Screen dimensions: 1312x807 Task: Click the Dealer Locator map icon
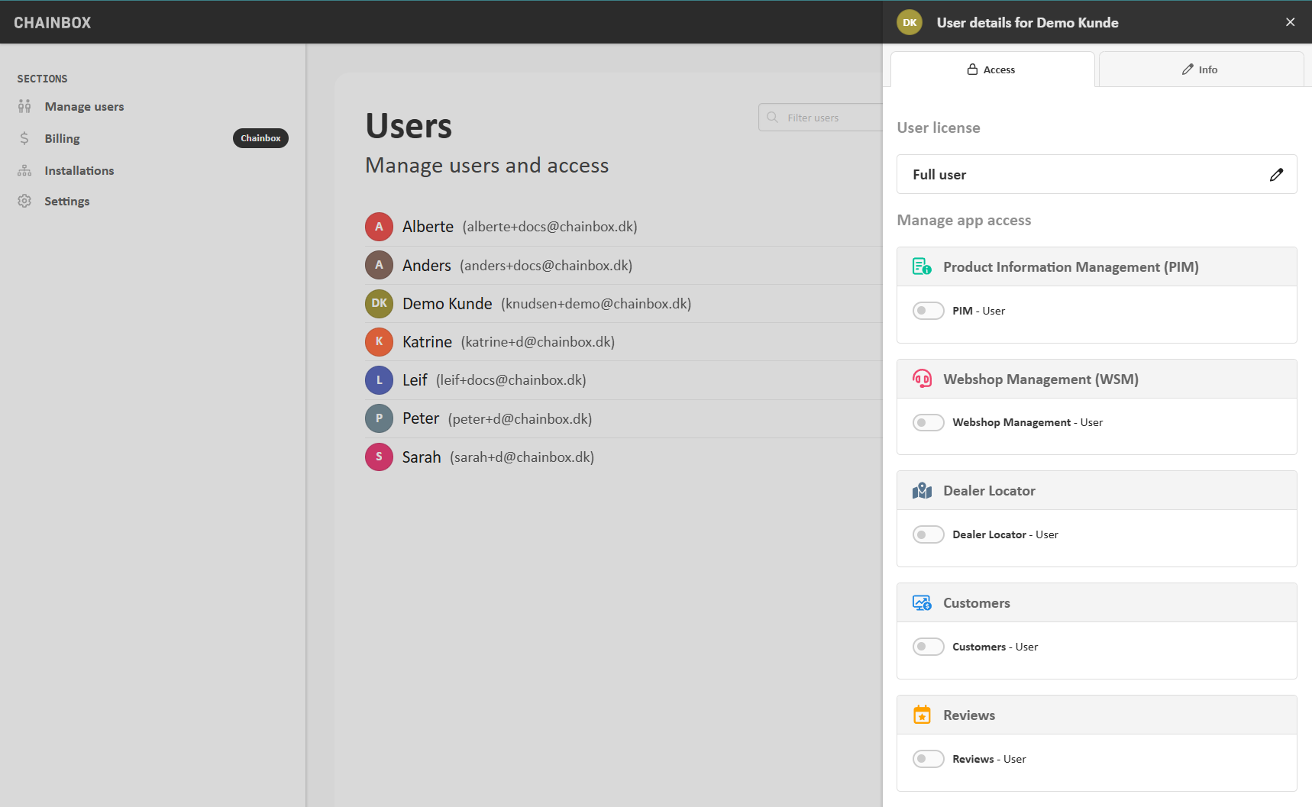tap(922, 491)
